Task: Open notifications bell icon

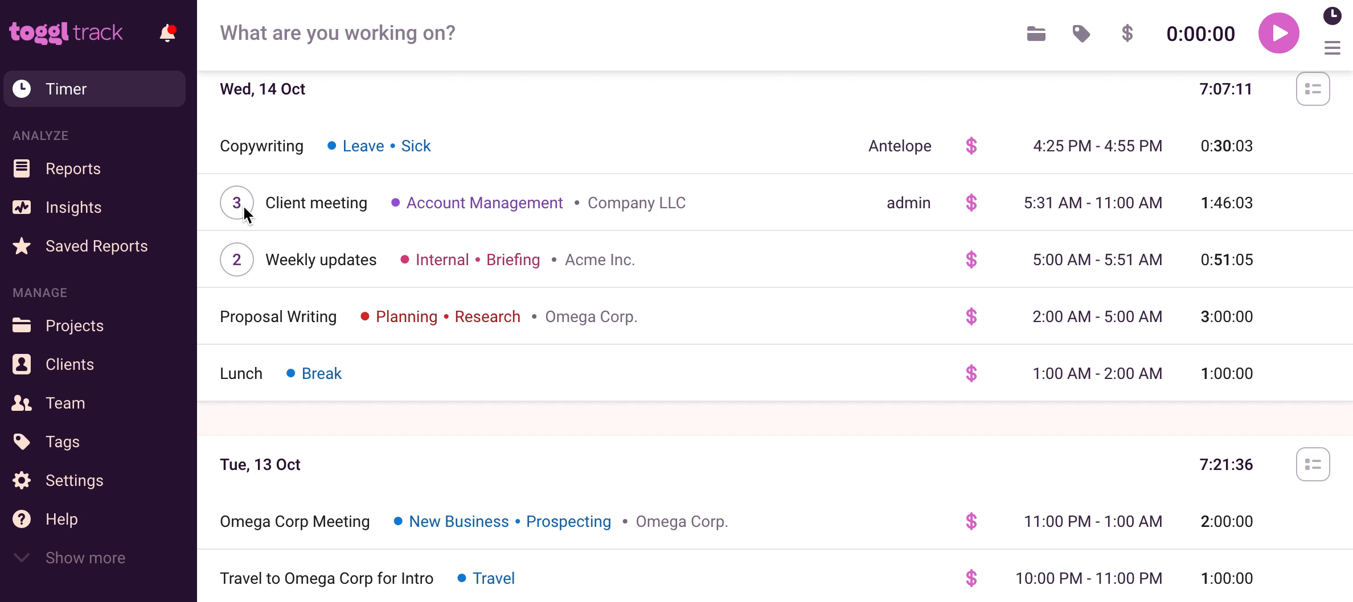Action: point(167,34)
